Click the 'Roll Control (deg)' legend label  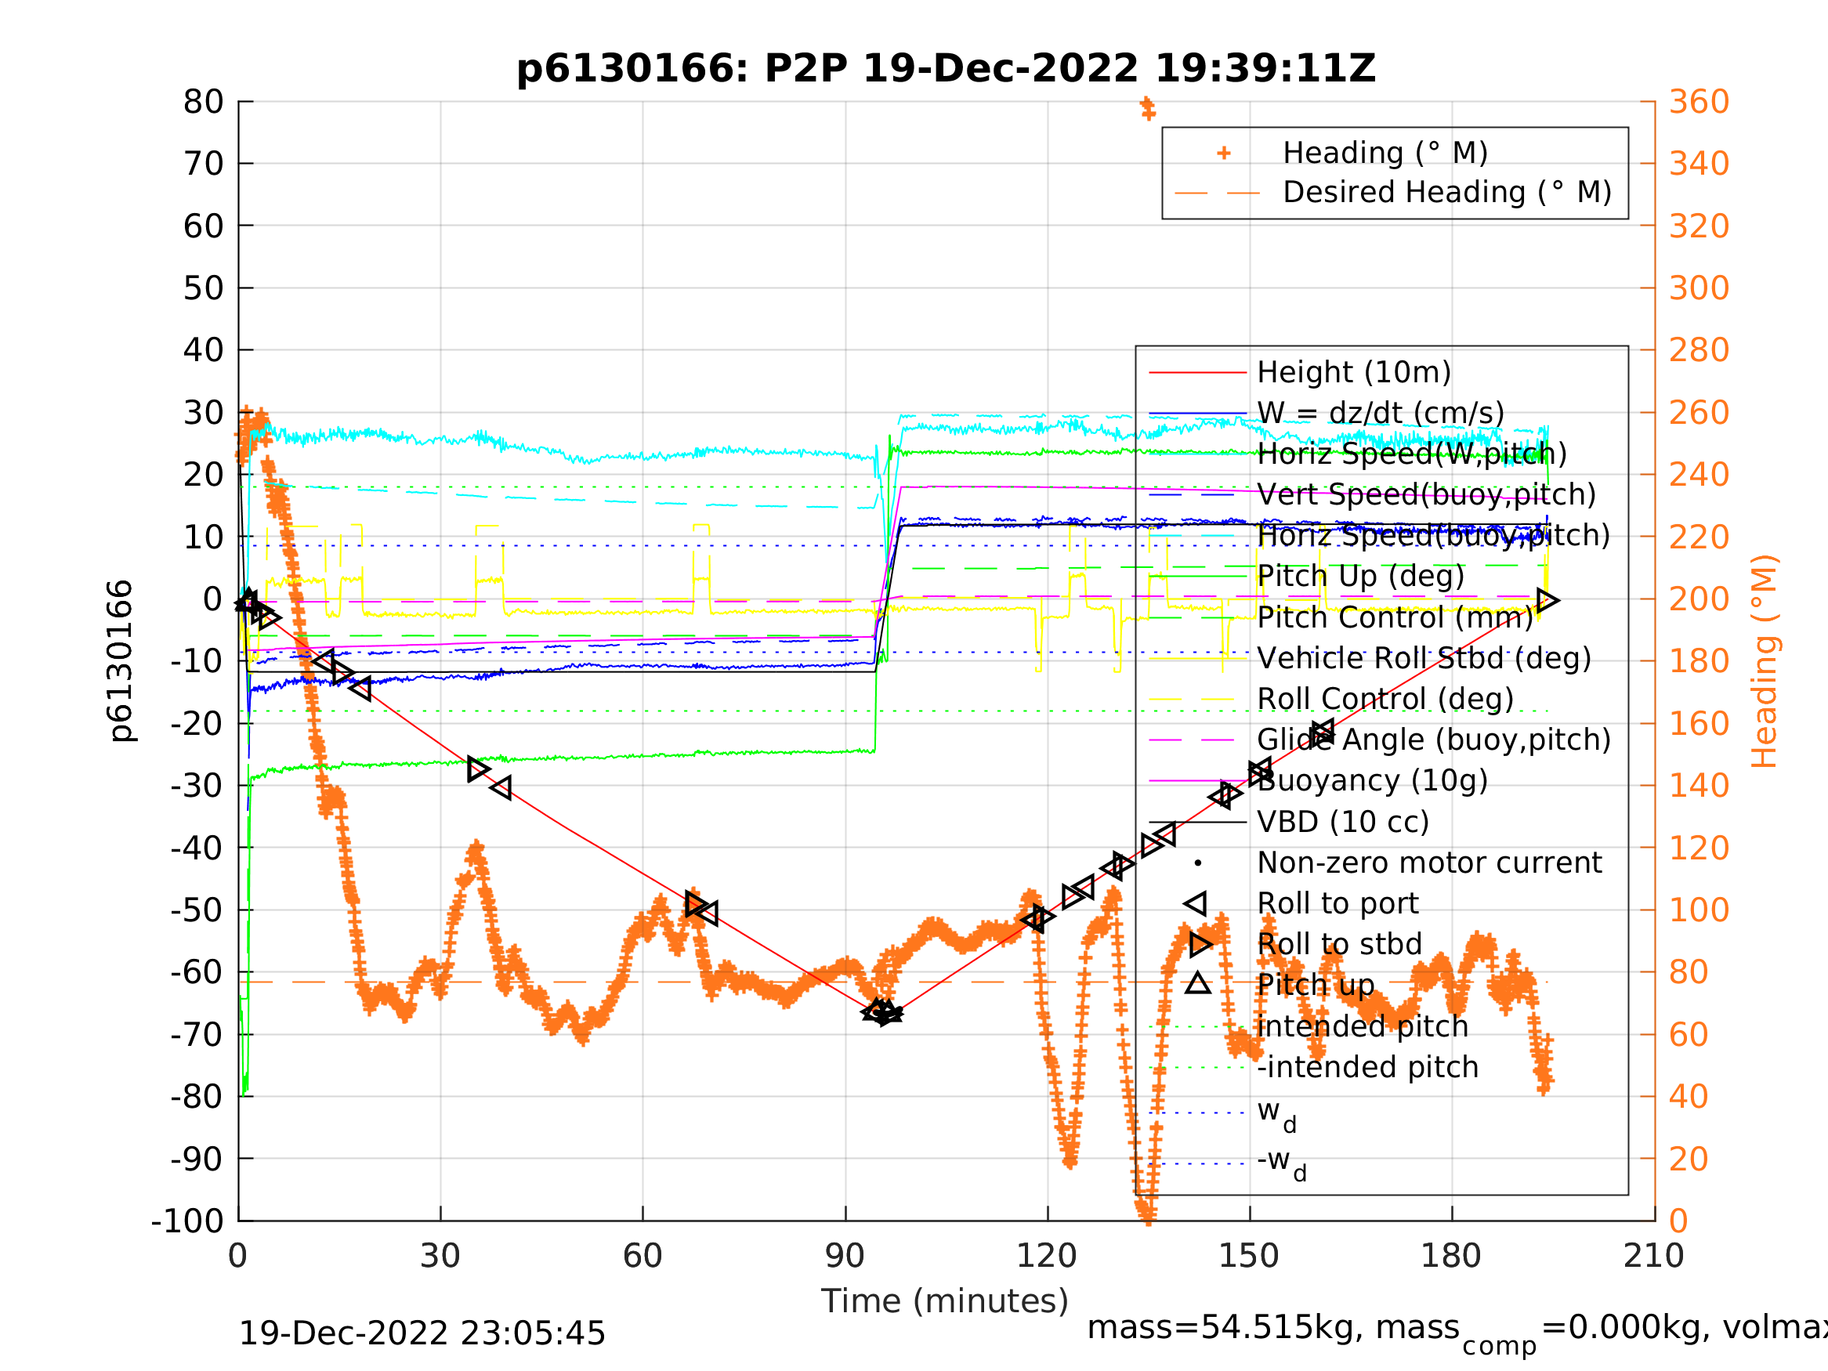[1385, 698]
